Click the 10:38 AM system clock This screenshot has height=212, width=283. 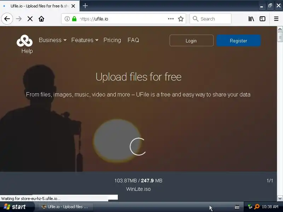270,207
